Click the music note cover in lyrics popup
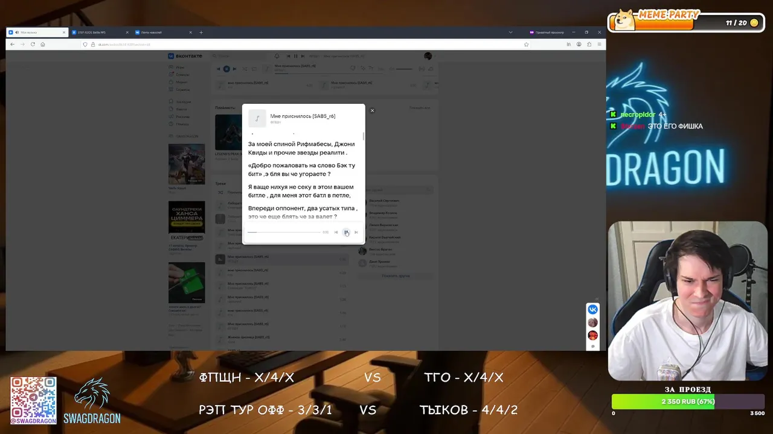 click(257, 118)
